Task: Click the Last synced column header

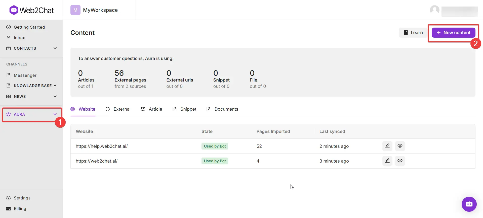Action: [x=332, y=131]
